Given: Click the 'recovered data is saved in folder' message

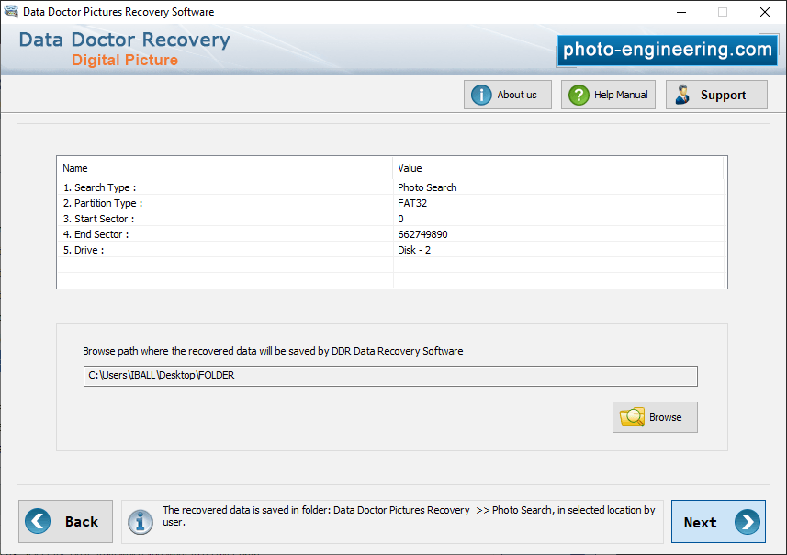Looking at the screenshot, I should [409, 515].
